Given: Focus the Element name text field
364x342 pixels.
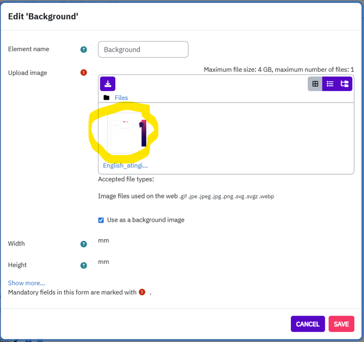Looking at the screenshot, I should (x=143, y=50).
